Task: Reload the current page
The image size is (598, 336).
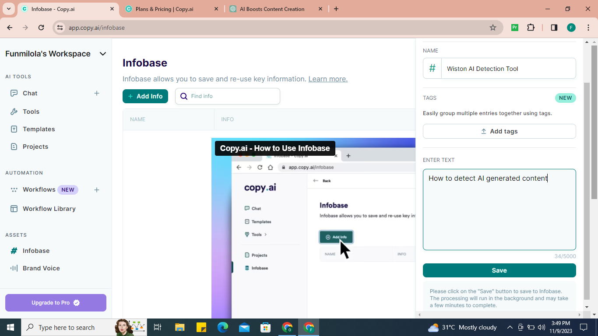Action: (x=41, y=28)
